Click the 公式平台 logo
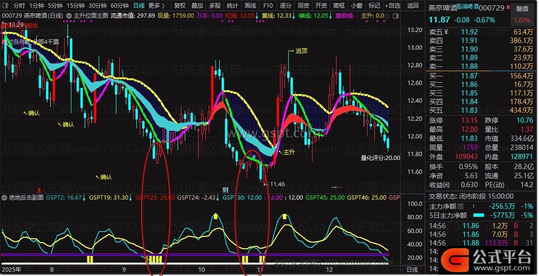 (499, 257)
